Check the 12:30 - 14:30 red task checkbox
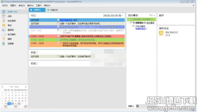The width and height of the screenshot is (197, 112). [58, 36]
